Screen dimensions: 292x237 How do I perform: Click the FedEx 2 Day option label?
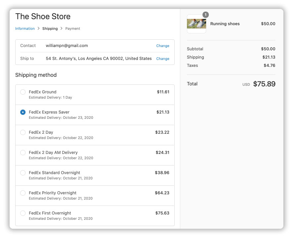(41, 132)
